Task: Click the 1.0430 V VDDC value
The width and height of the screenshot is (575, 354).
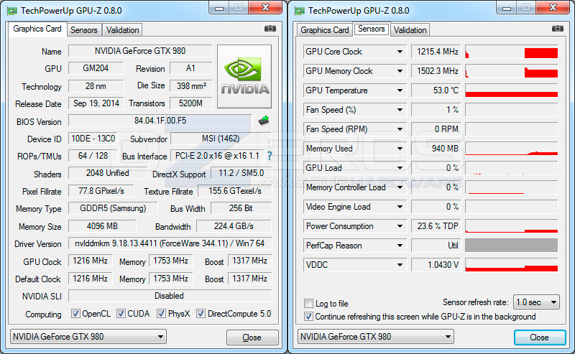Action: [436, 265]
